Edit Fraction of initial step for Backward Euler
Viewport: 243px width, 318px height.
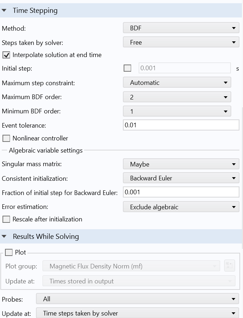181,192
